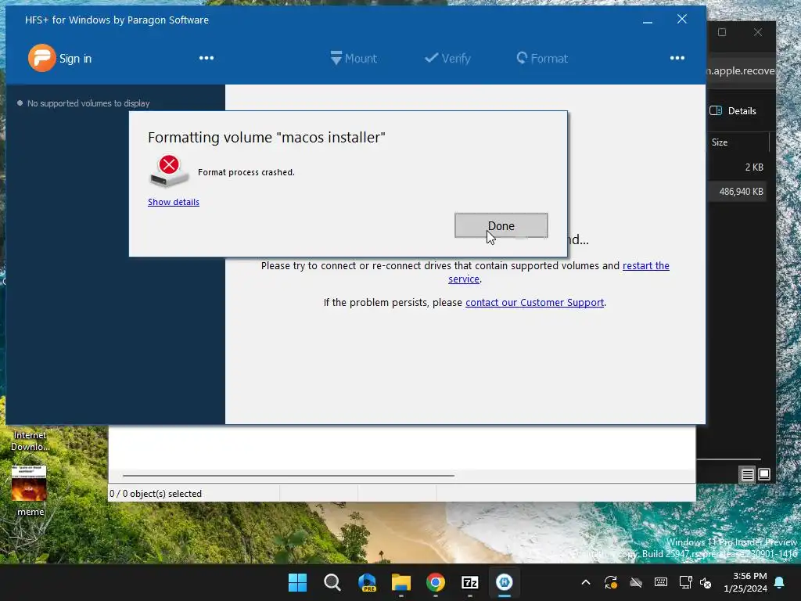Screen dimensions: 801x601
Task: Open Google Chrome from taskbar
Action: click(x=436, y=582)
